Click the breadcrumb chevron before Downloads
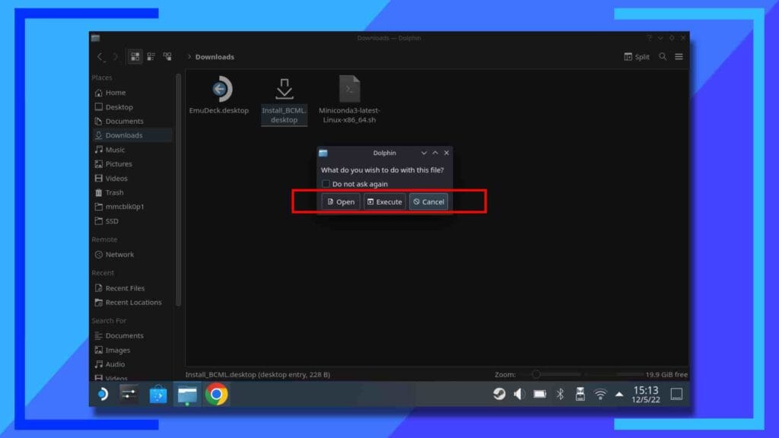779x438 pixels. tap(189, 56)
